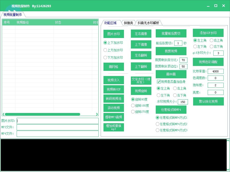The height and width of the screenshot is (172, 230).
Task: Click the 图片水印 button
Action: [x=113, y=34]
